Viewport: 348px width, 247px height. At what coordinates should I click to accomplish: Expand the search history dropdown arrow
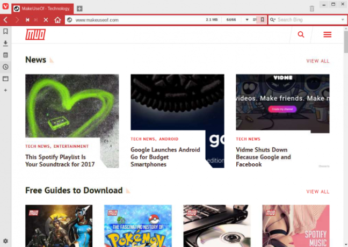pos(343,20)
